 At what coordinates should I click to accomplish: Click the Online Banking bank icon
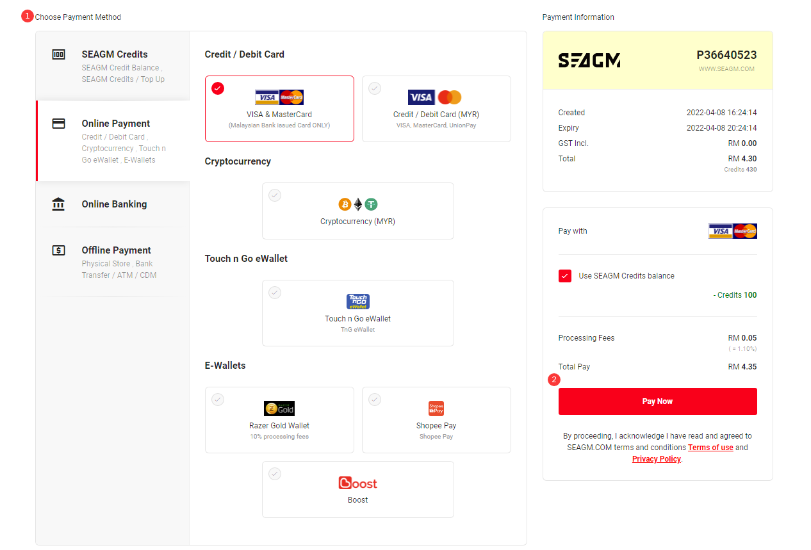click(x=58, y=204)
